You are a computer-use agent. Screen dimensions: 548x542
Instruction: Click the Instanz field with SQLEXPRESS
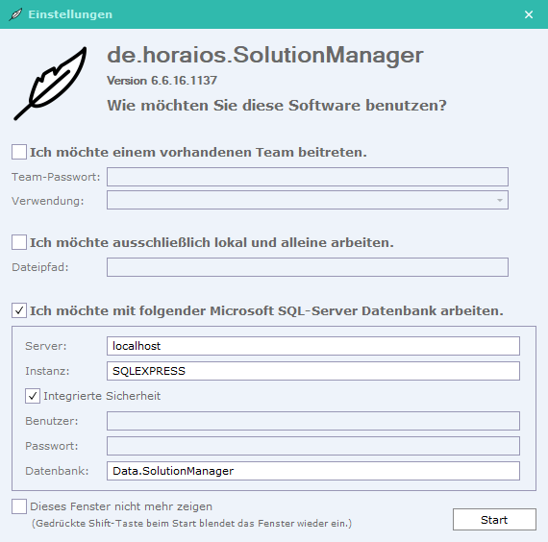[313, 371]
